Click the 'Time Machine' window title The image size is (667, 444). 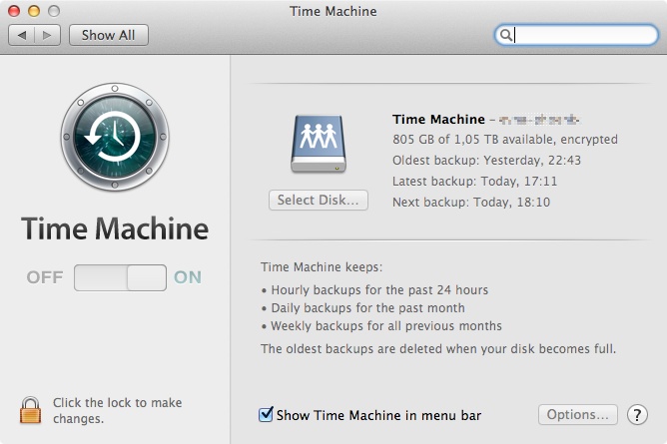[333, 11]
